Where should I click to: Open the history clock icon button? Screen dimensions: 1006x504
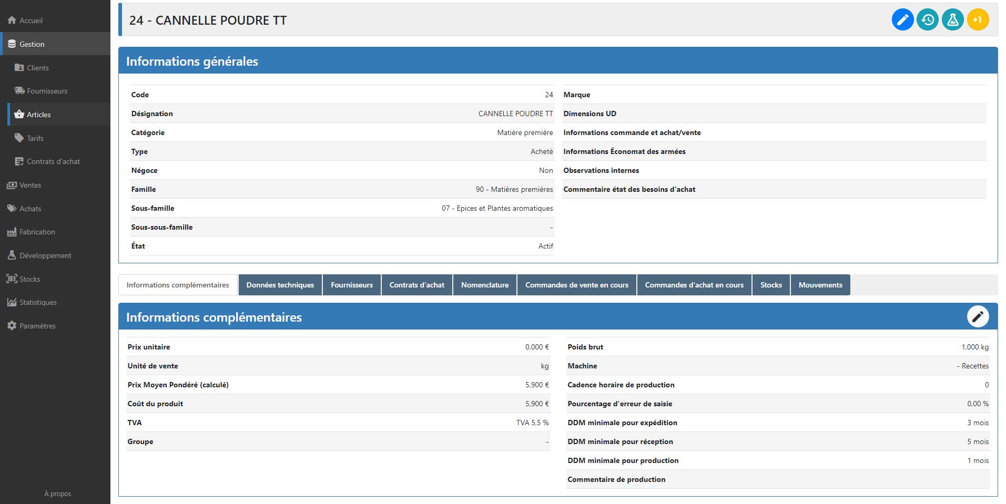coord(928,20)
